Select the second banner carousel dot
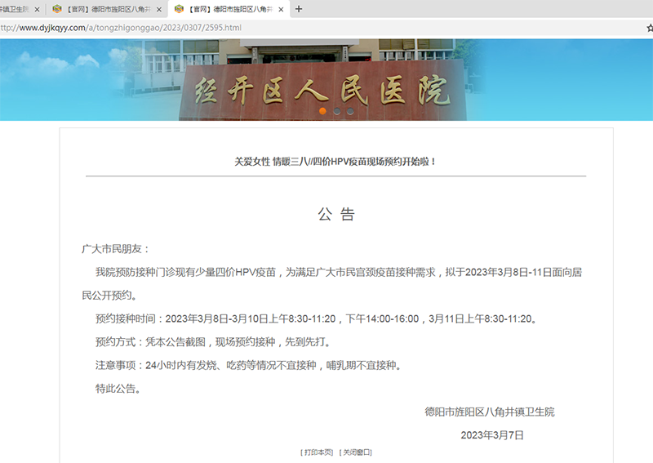This screenshot has width=653, height=463. pyautogui.click(x=337, y=110)
